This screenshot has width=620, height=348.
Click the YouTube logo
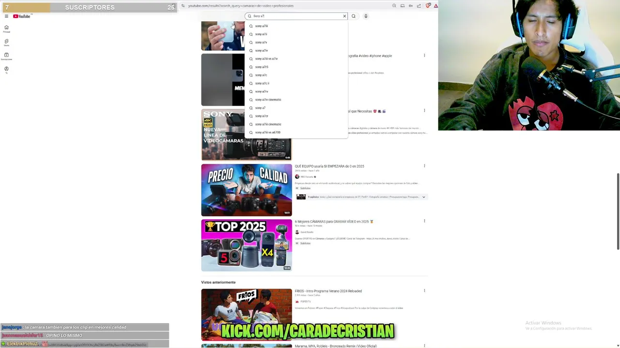coord(21,16)
